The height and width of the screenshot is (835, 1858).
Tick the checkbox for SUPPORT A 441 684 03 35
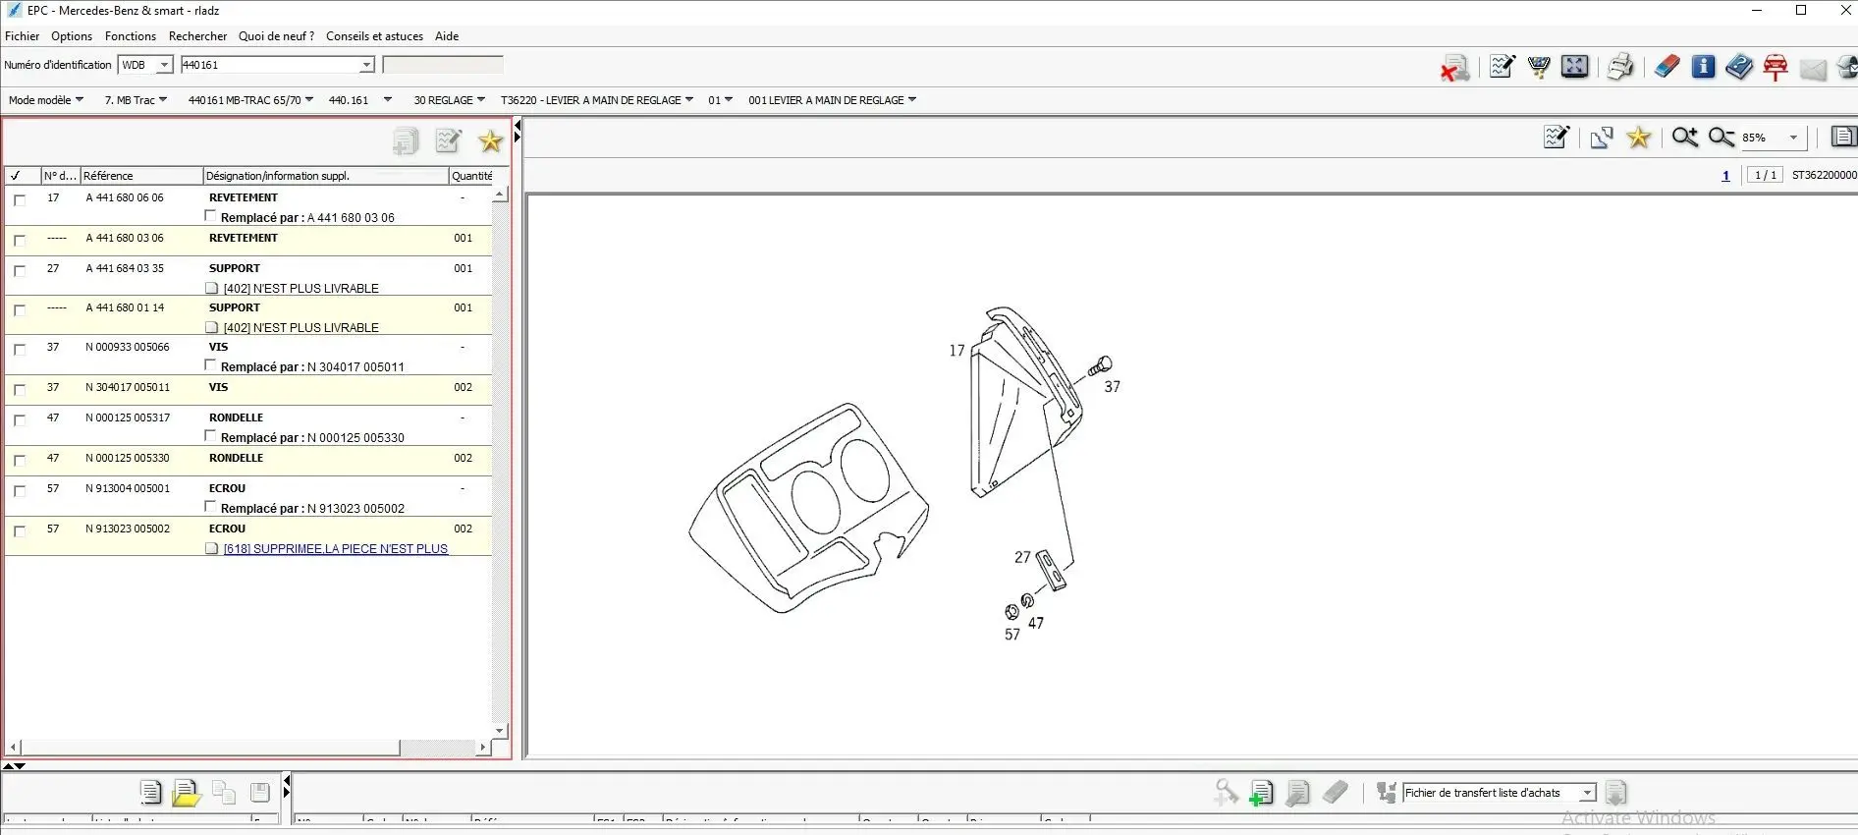tap(20, 270)
